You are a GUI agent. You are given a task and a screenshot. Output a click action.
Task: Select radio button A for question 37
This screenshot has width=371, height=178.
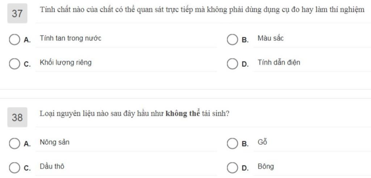(x=14, y=40)
